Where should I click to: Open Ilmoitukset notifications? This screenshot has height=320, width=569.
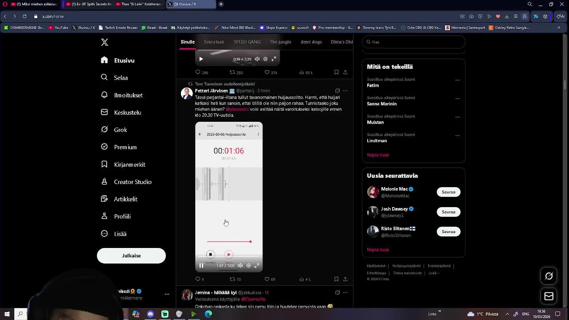pos(122,95)
